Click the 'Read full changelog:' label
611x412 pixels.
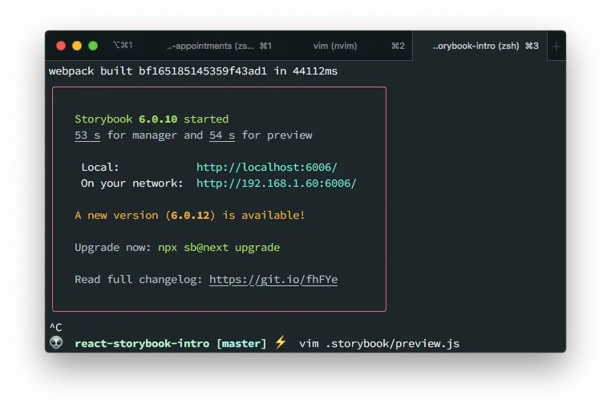pos(139,280)
